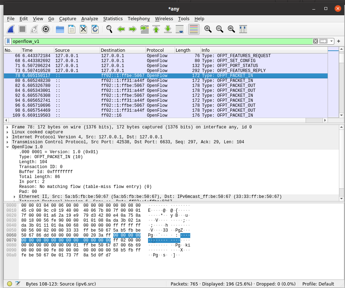Open the Statistics menu

[x=113, y=19]
